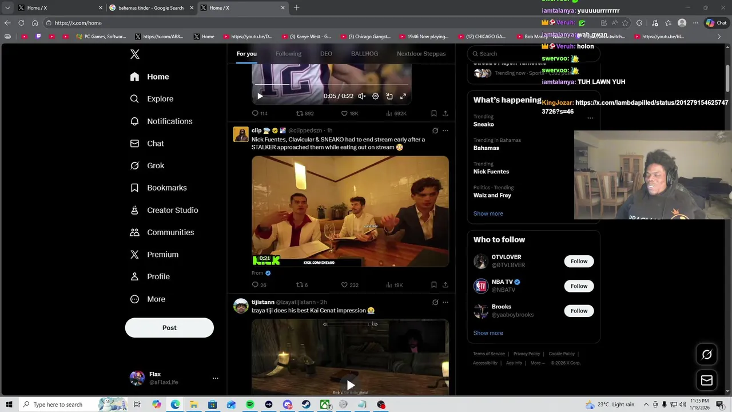Open a new browser tab
732x412 pixels.
296,8
